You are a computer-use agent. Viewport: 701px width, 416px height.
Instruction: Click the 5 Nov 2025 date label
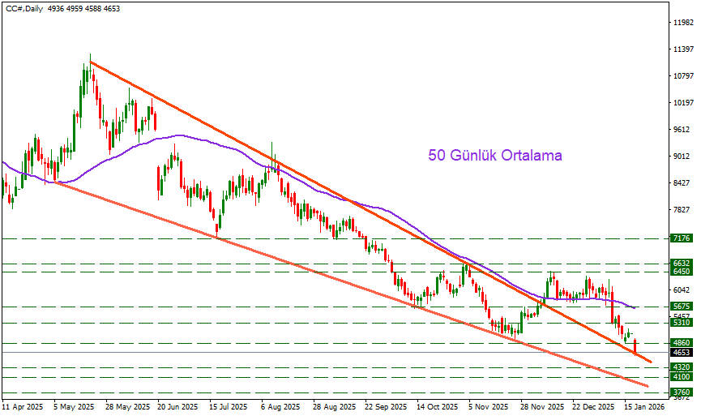489,408
